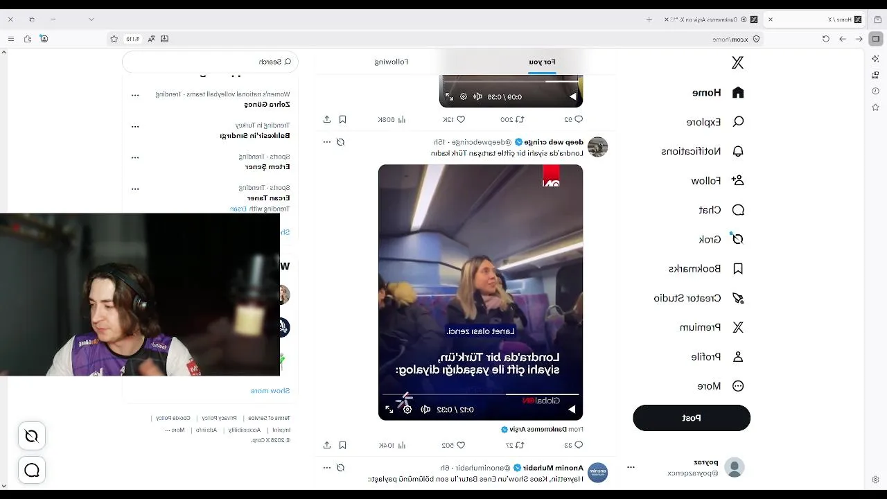This screenshot has height=499, width=887.
Task: Open the X logo home link
Action: click(x=738, y=63)
